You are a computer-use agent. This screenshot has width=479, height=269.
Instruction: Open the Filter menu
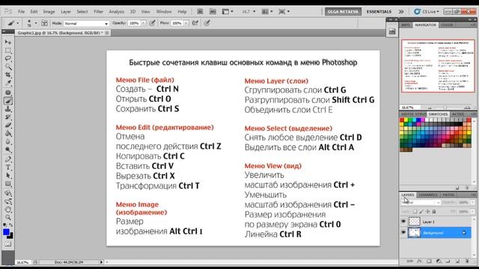coord(98,12)
